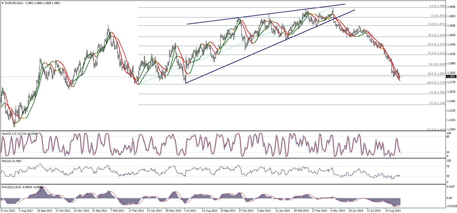This screenshot has height=213, width=457.
Task: Click price axis value 1.2465
Action: [451, 101]
